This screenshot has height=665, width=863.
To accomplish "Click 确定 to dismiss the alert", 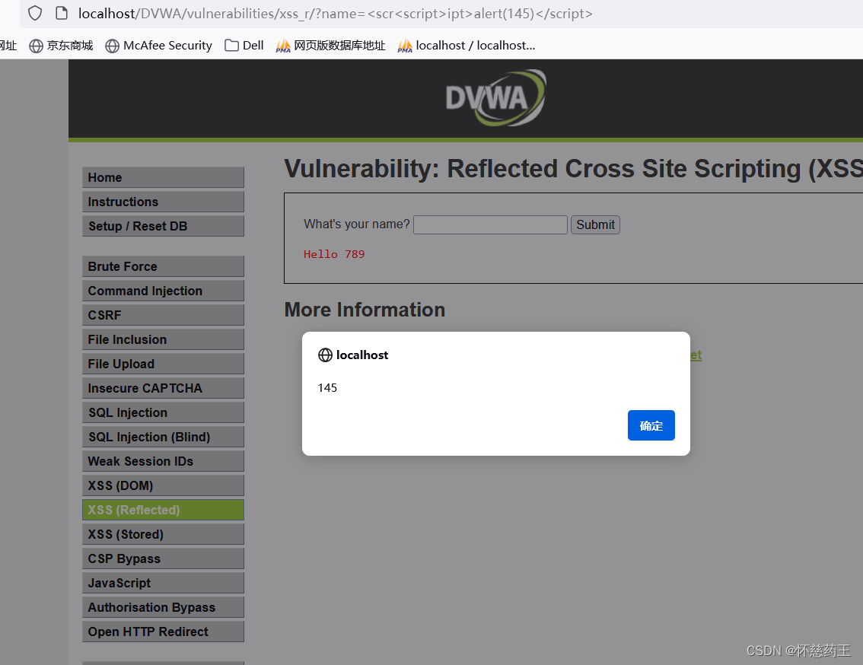I will 651,425.
